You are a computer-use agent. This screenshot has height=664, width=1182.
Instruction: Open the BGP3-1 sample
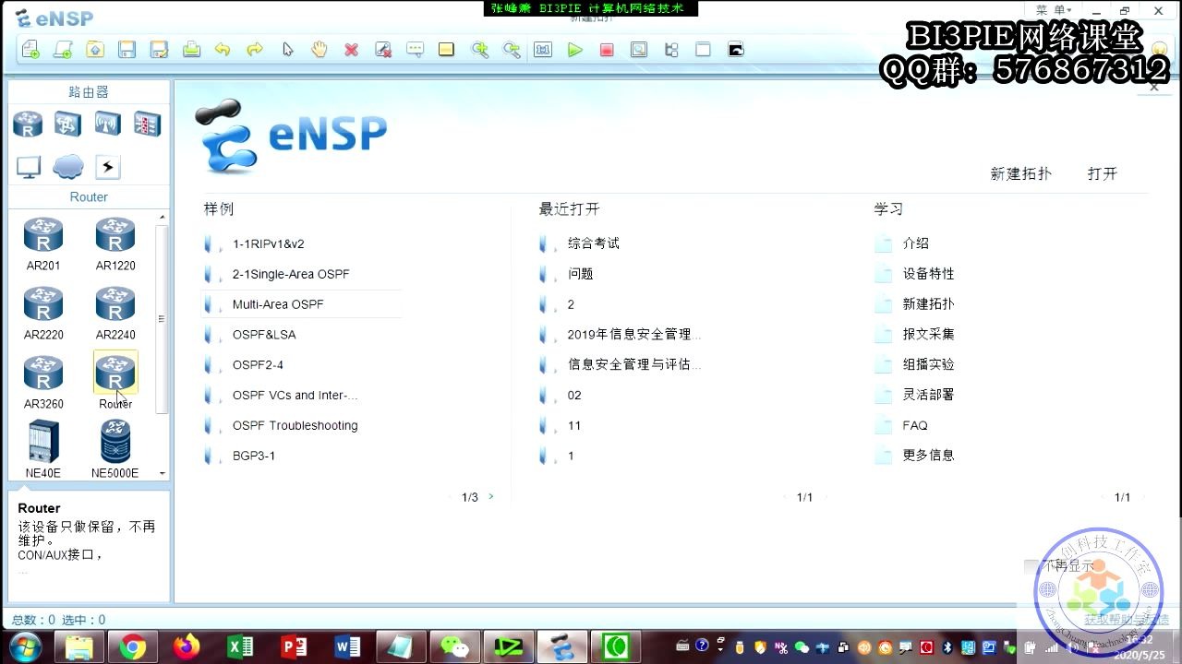point(254,456)
